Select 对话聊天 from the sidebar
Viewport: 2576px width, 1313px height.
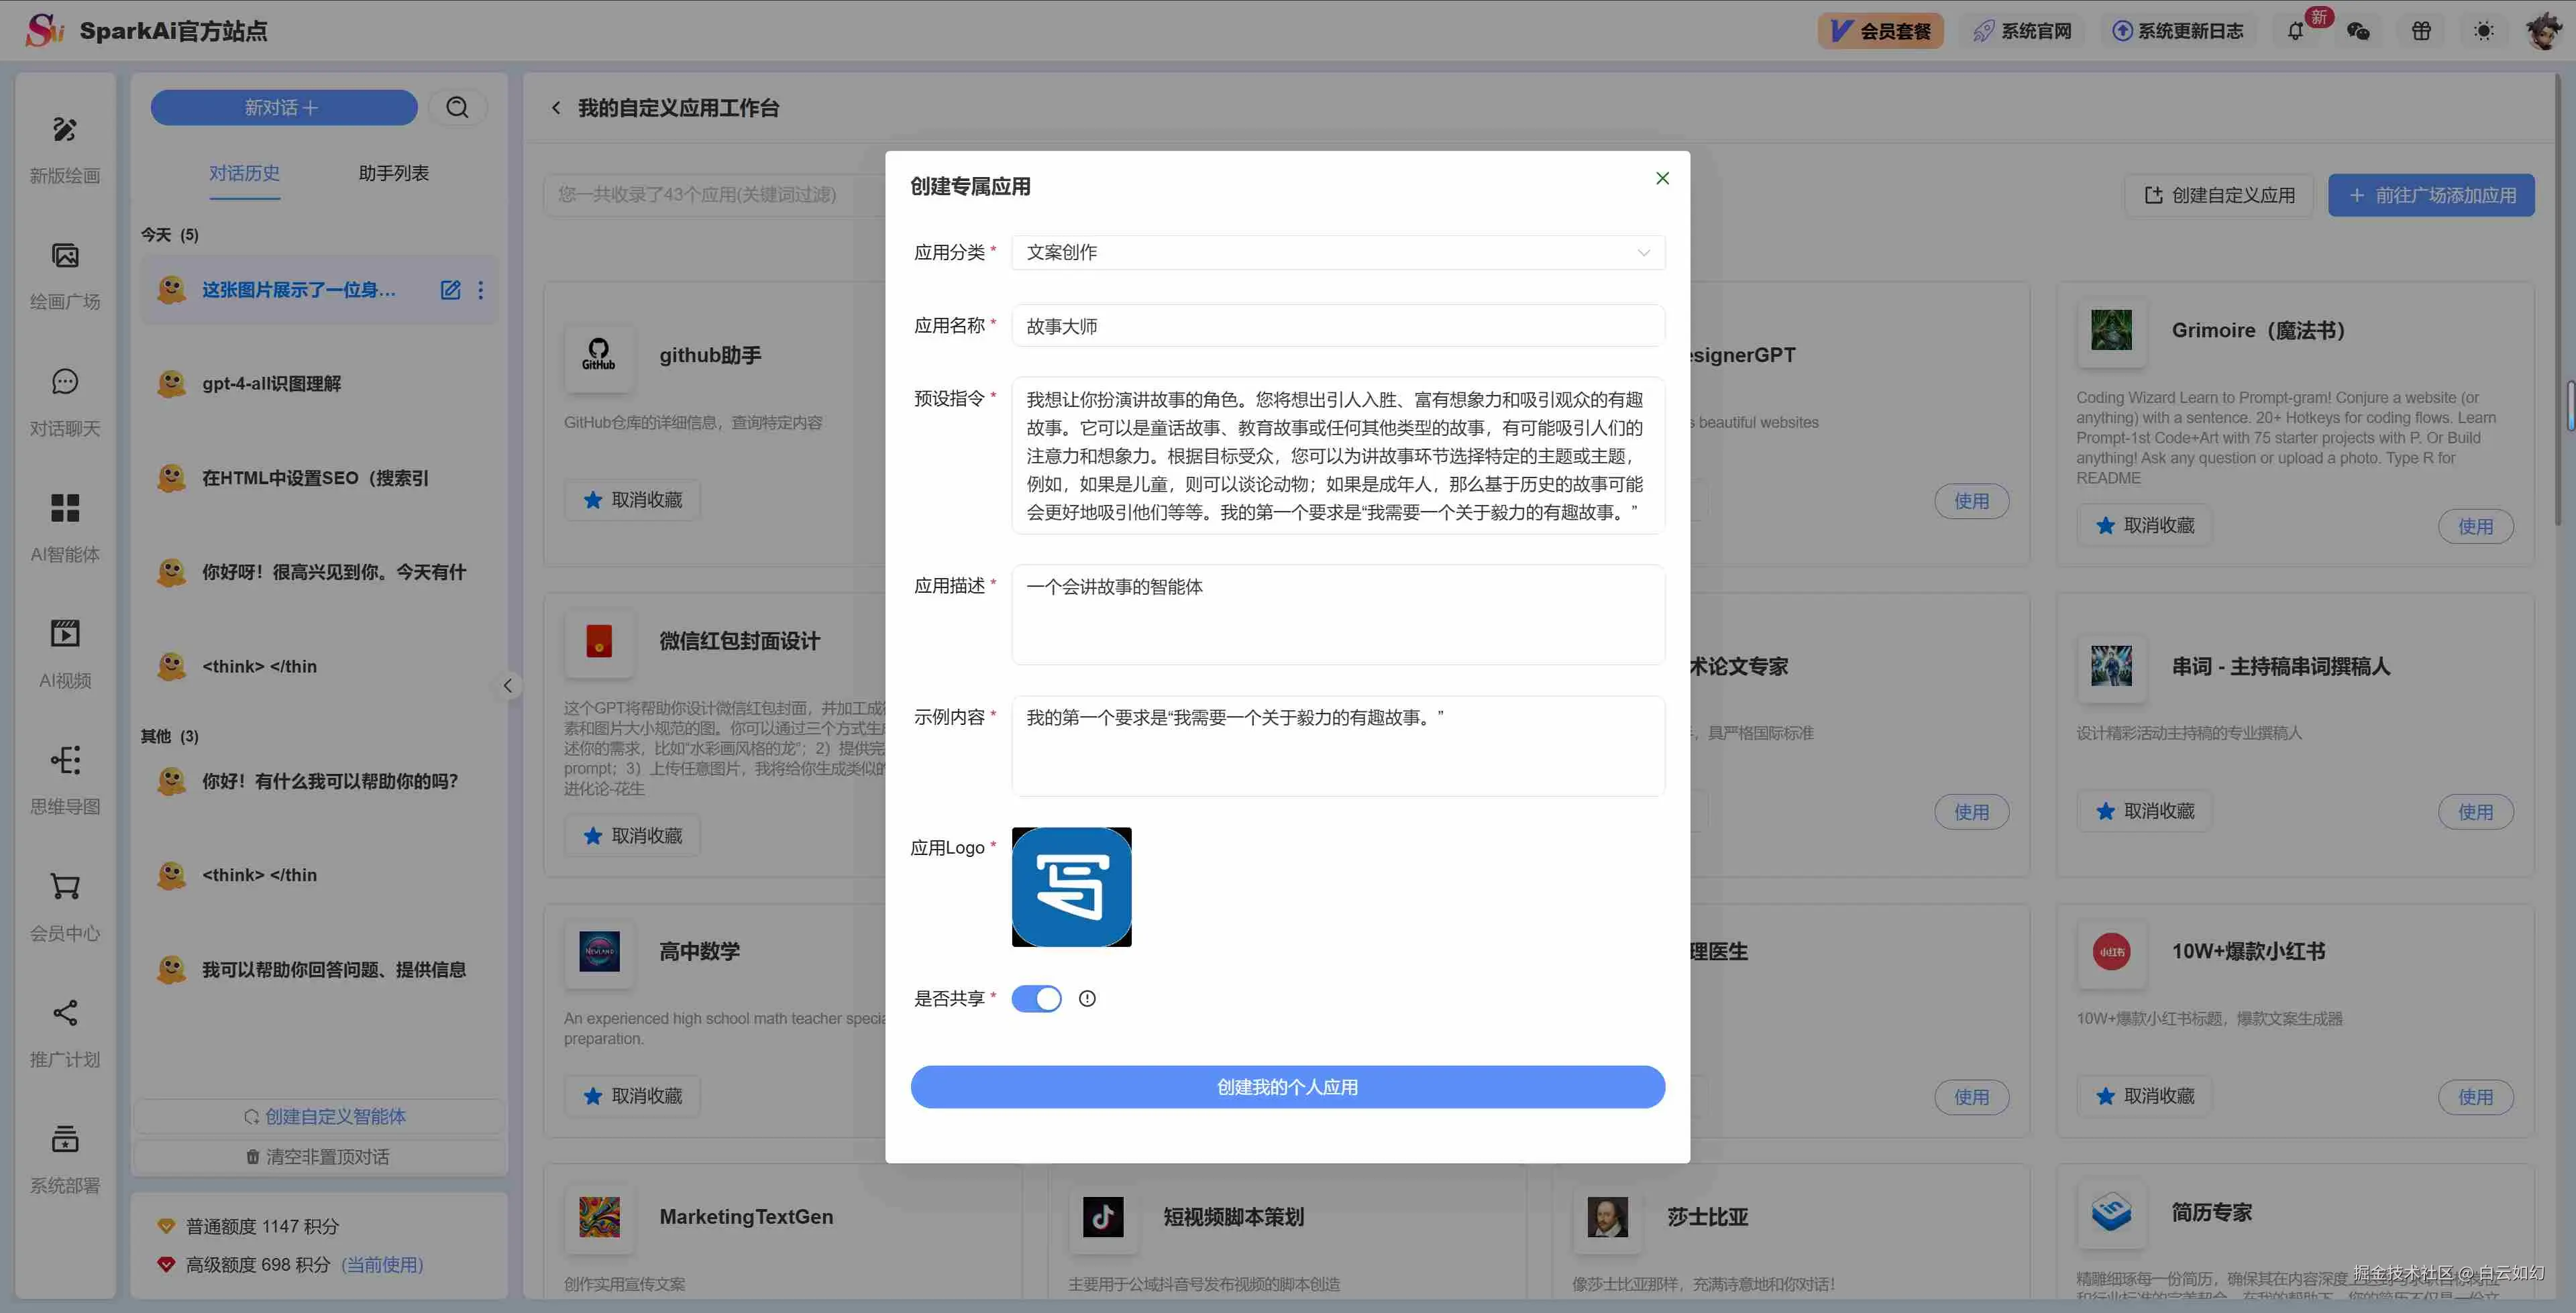(x=64, y=400)
